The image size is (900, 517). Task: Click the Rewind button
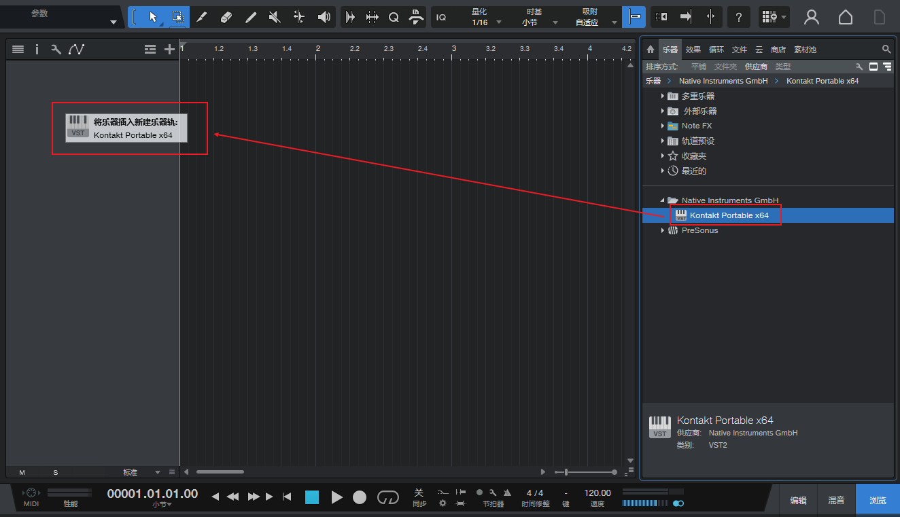click(233, 497)
